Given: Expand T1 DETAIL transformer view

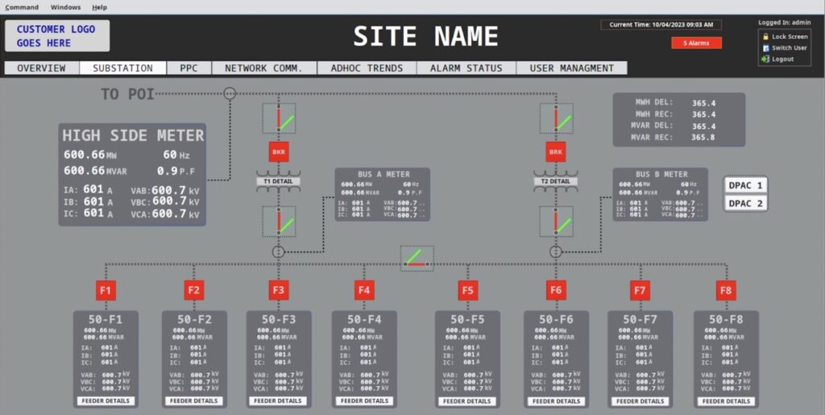Looking at the screenshot, I should [278, 182].
